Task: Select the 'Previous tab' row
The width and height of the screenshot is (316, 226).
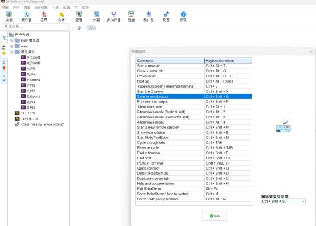Action: coord(193,76)
